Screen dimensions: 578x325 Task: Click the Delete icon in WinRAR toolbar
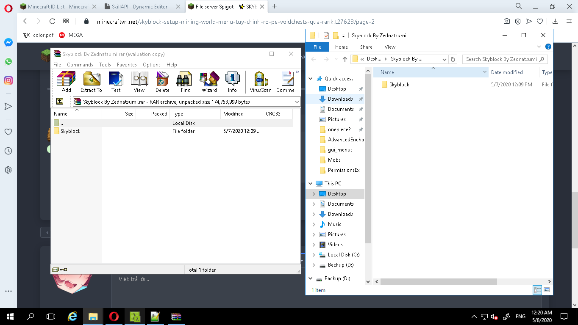coord(162,82)
